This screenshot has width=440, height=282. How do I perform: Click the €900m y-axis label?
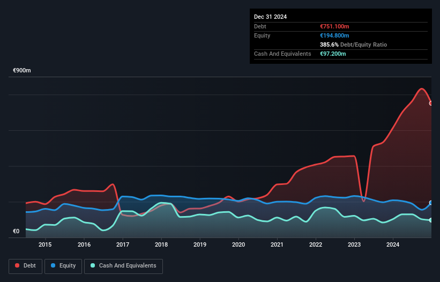[x=22, y=70]
